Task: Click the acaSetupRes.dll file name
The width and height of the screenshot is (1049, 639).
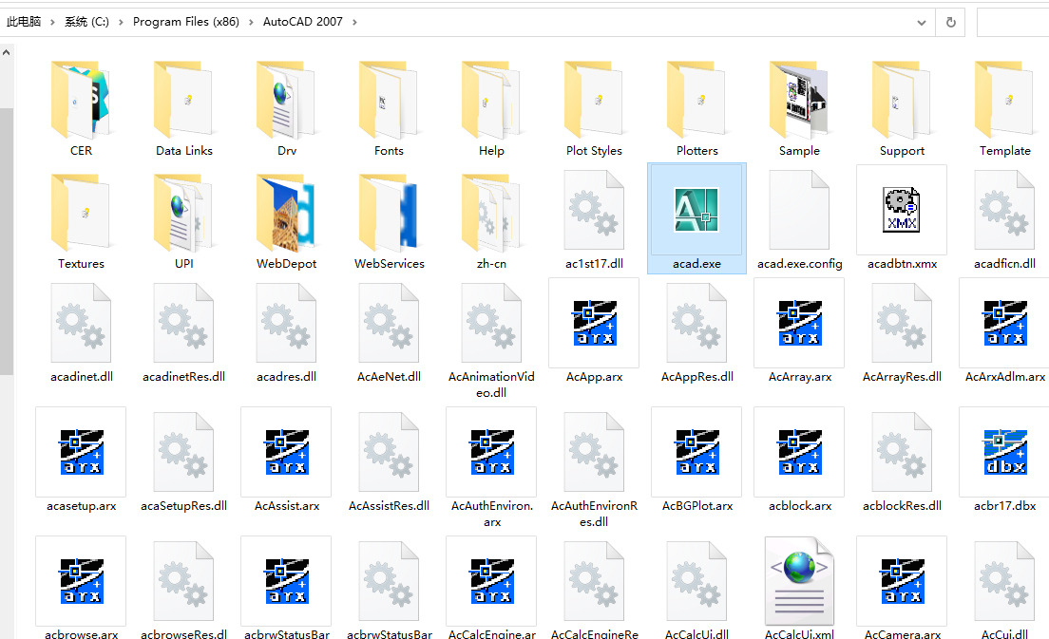Action: [184, 506]
